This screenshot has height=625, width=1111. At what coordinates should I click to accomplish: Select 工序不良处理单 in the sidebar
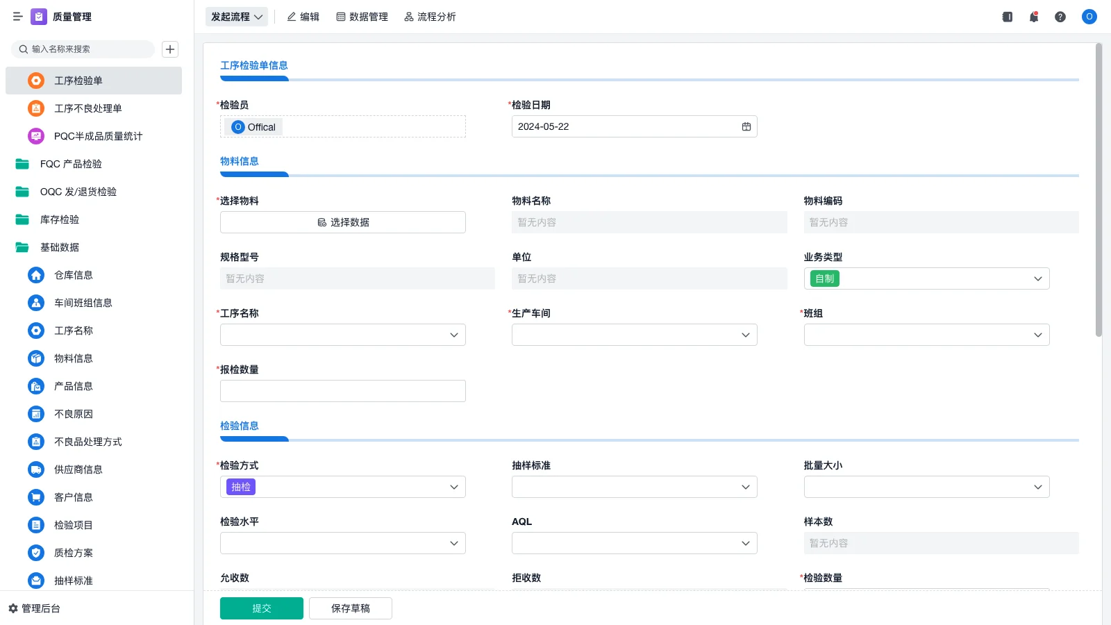88,108
